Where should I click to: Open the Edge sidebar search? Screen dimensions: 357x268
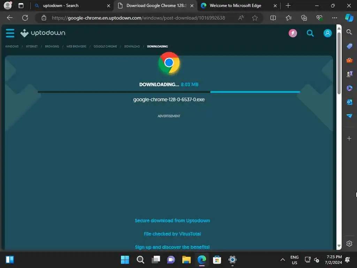click(x=349, y=32)
